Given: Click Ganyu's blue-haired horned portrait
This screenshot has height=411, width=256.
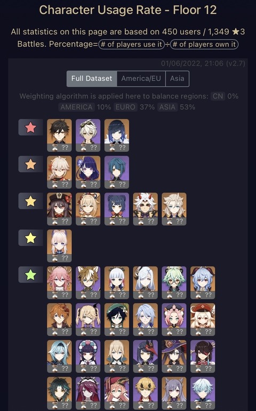Looking at the screenshot, I should (203, 283).
